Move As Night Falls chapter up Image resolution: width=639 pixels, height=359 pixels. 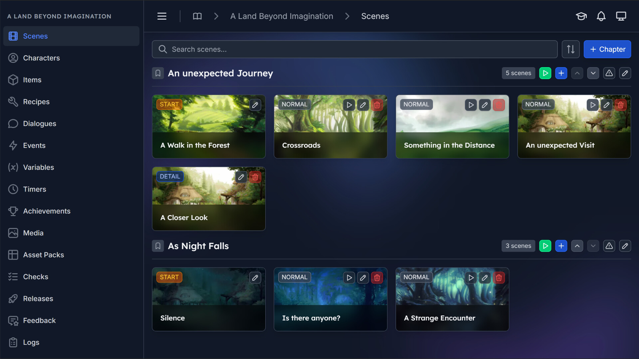(577, 246)
